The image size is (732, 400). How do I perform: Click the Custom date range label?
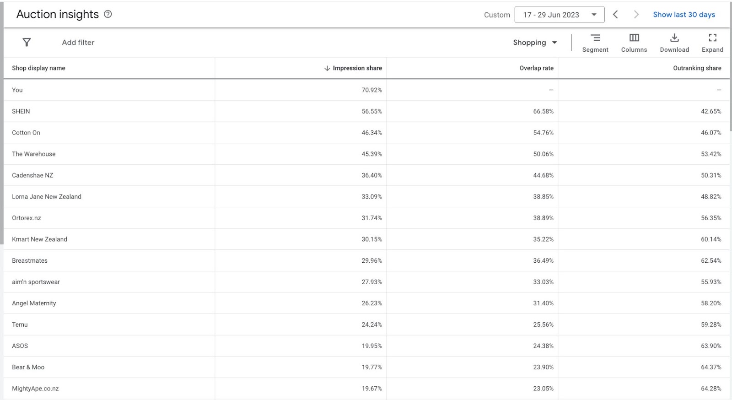click(x=497, y=15)
